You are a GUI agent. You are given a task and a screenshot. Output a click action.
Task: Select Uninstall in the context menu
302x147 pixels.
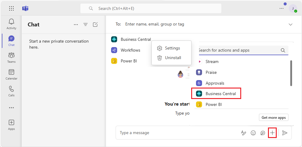click(x=173, y=58)
